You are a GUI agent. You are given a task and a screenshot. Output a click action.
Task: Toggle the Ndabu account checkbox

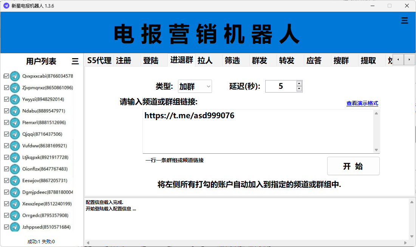tap(7, 111)
